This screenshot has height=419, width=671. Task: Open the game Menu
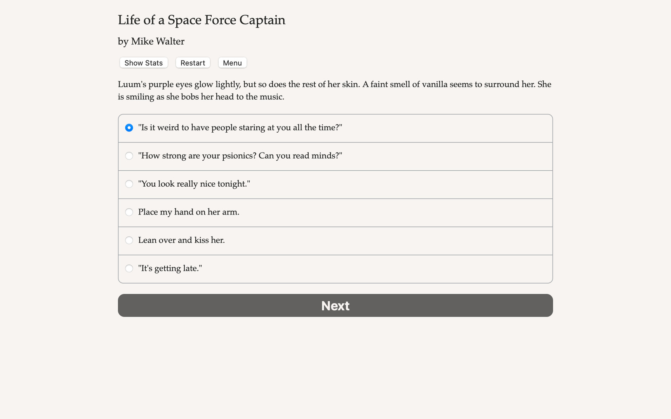[232, 62]
